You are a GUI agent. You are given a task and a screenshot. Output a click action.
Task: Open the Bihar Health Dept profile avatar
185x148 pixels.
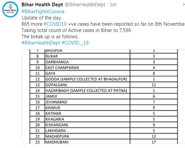(11, 10)
